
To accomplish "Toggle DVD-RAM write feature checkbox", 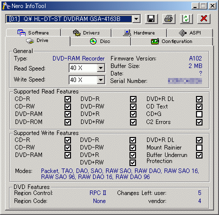I will 67,155.
